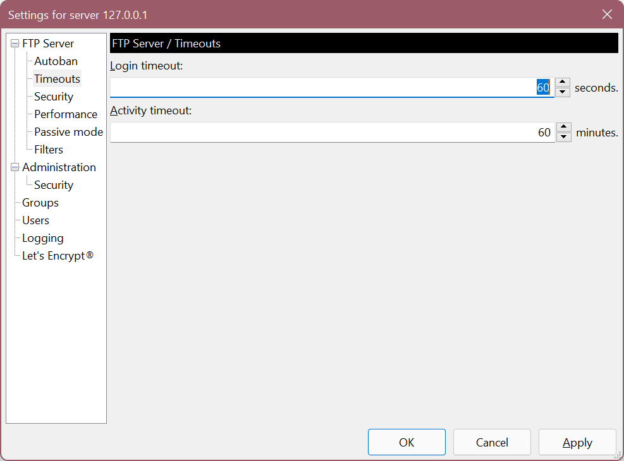Apply the current timeout settings
This screenshot has width=624, height=461.
577,442
